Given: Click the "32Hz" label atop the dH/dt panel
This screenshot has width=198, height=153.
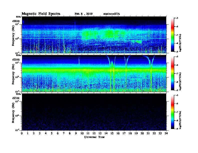Looking at the screenshot, I should coord(18,17).
